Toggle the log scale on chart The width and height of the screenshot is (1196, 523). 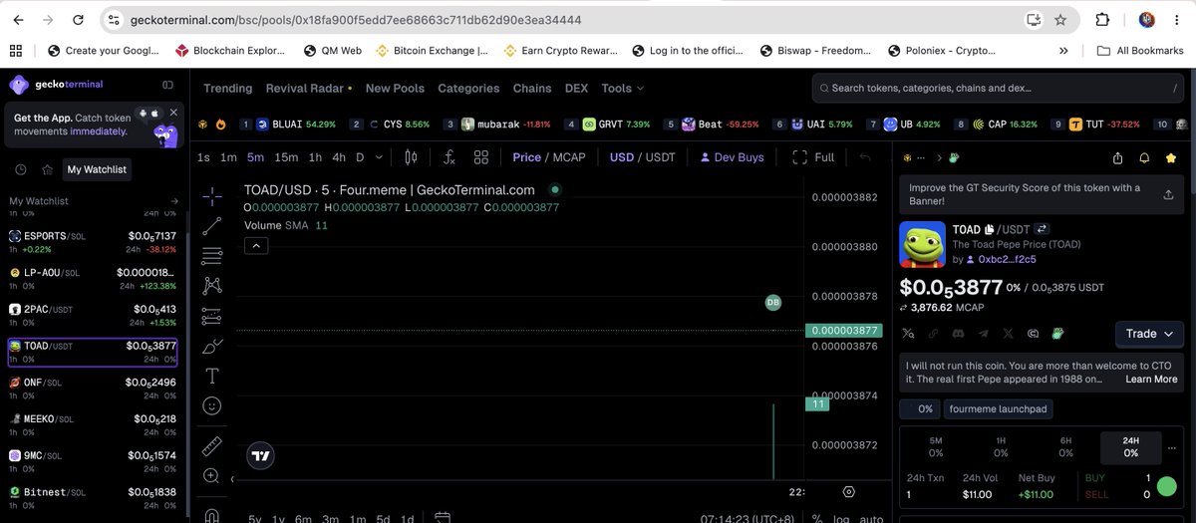click(842, 518)
